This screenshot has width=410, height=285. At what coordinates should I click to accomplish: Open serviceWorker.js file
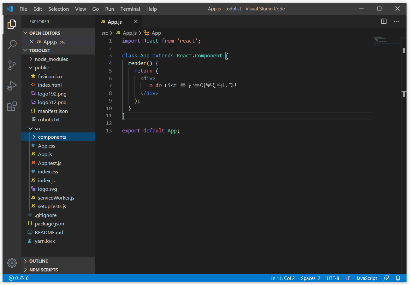(58, 198)
